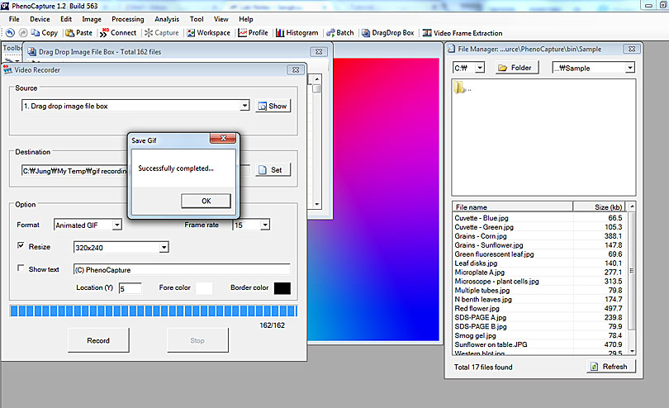
Task: Open the Analysis menu
Action: [x=166, y=19]
